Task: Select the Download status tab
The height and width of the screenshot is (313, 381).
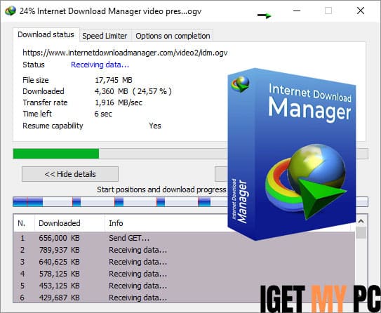Action: pyautogui.click(x=46, y=35)
